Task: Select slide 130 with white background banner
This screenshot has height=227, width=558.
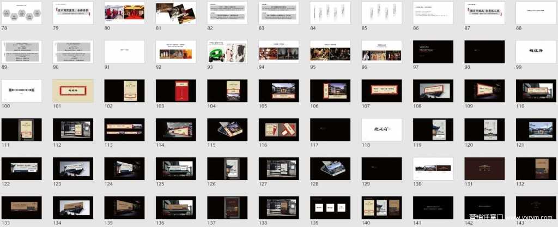Action: pyautogui.click(x=433, y=169)
